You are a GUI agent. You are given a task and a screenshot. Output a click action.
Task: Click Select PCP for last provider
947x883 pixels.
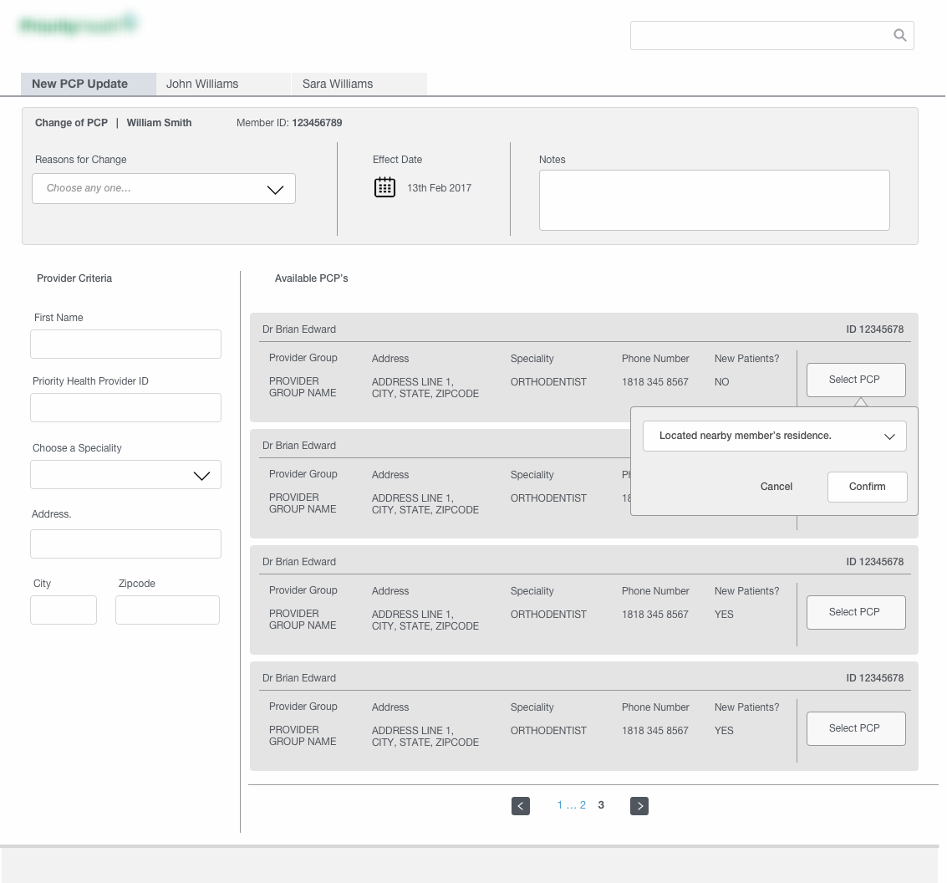point(855,728)
